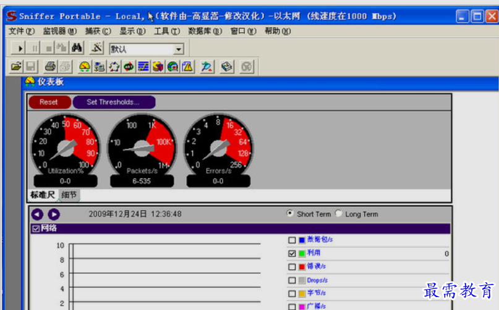Click the Packets/s reading 6-535
Screen dimensions: 499x310
click(142, 181)
